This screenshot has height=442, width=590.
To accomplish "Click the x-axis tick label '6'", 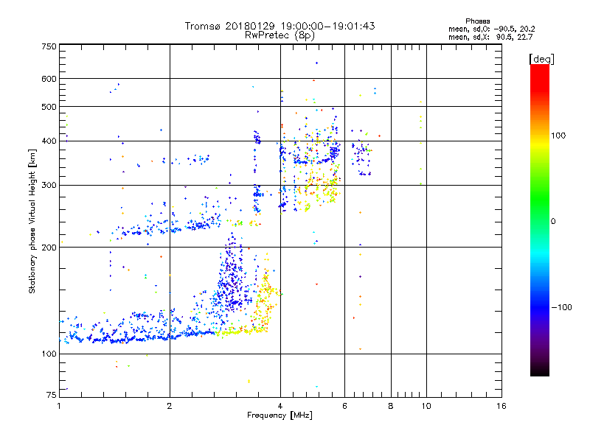I will tap(344, 406).
